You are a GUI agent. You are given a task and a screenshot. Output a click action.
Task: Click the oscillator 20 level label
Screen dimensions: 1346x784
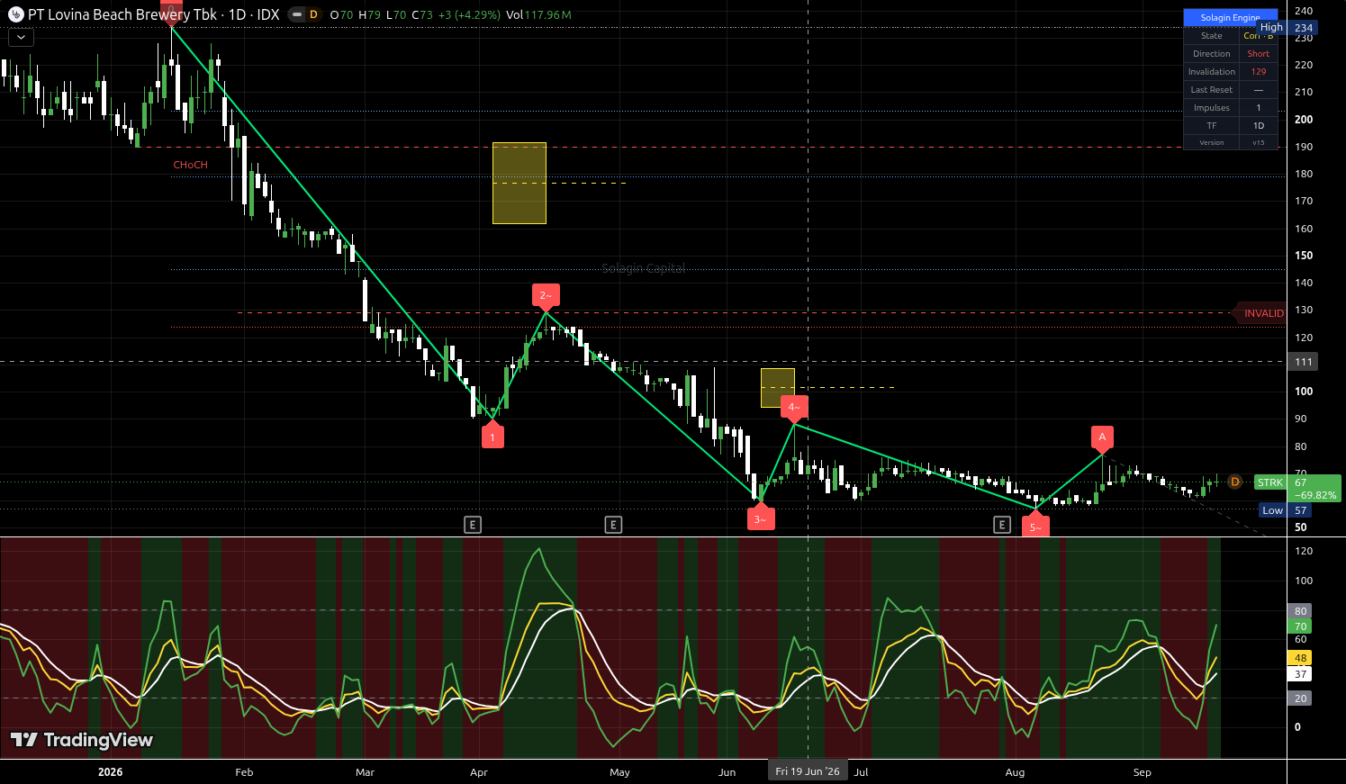tap(1301, 698)
